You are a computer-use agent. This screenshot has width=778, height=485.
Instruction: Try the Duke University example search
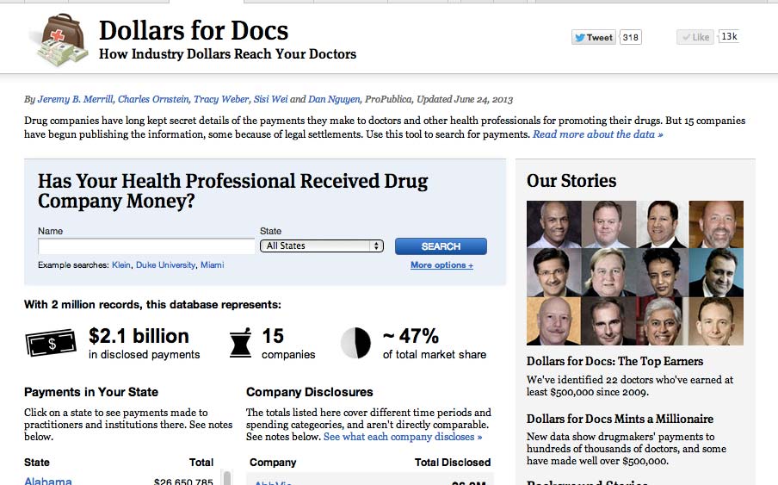[x=166, y=265]
